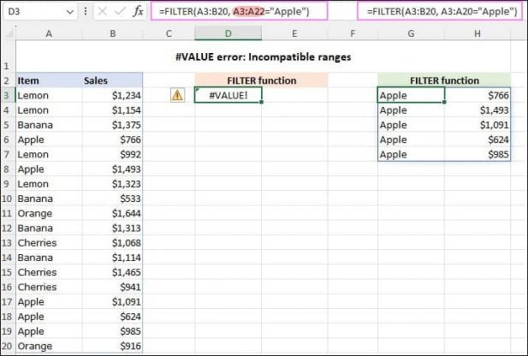This screenshot has height=356, width=528.
Task: Click the Sales header cell
Action: coord(112,80)
